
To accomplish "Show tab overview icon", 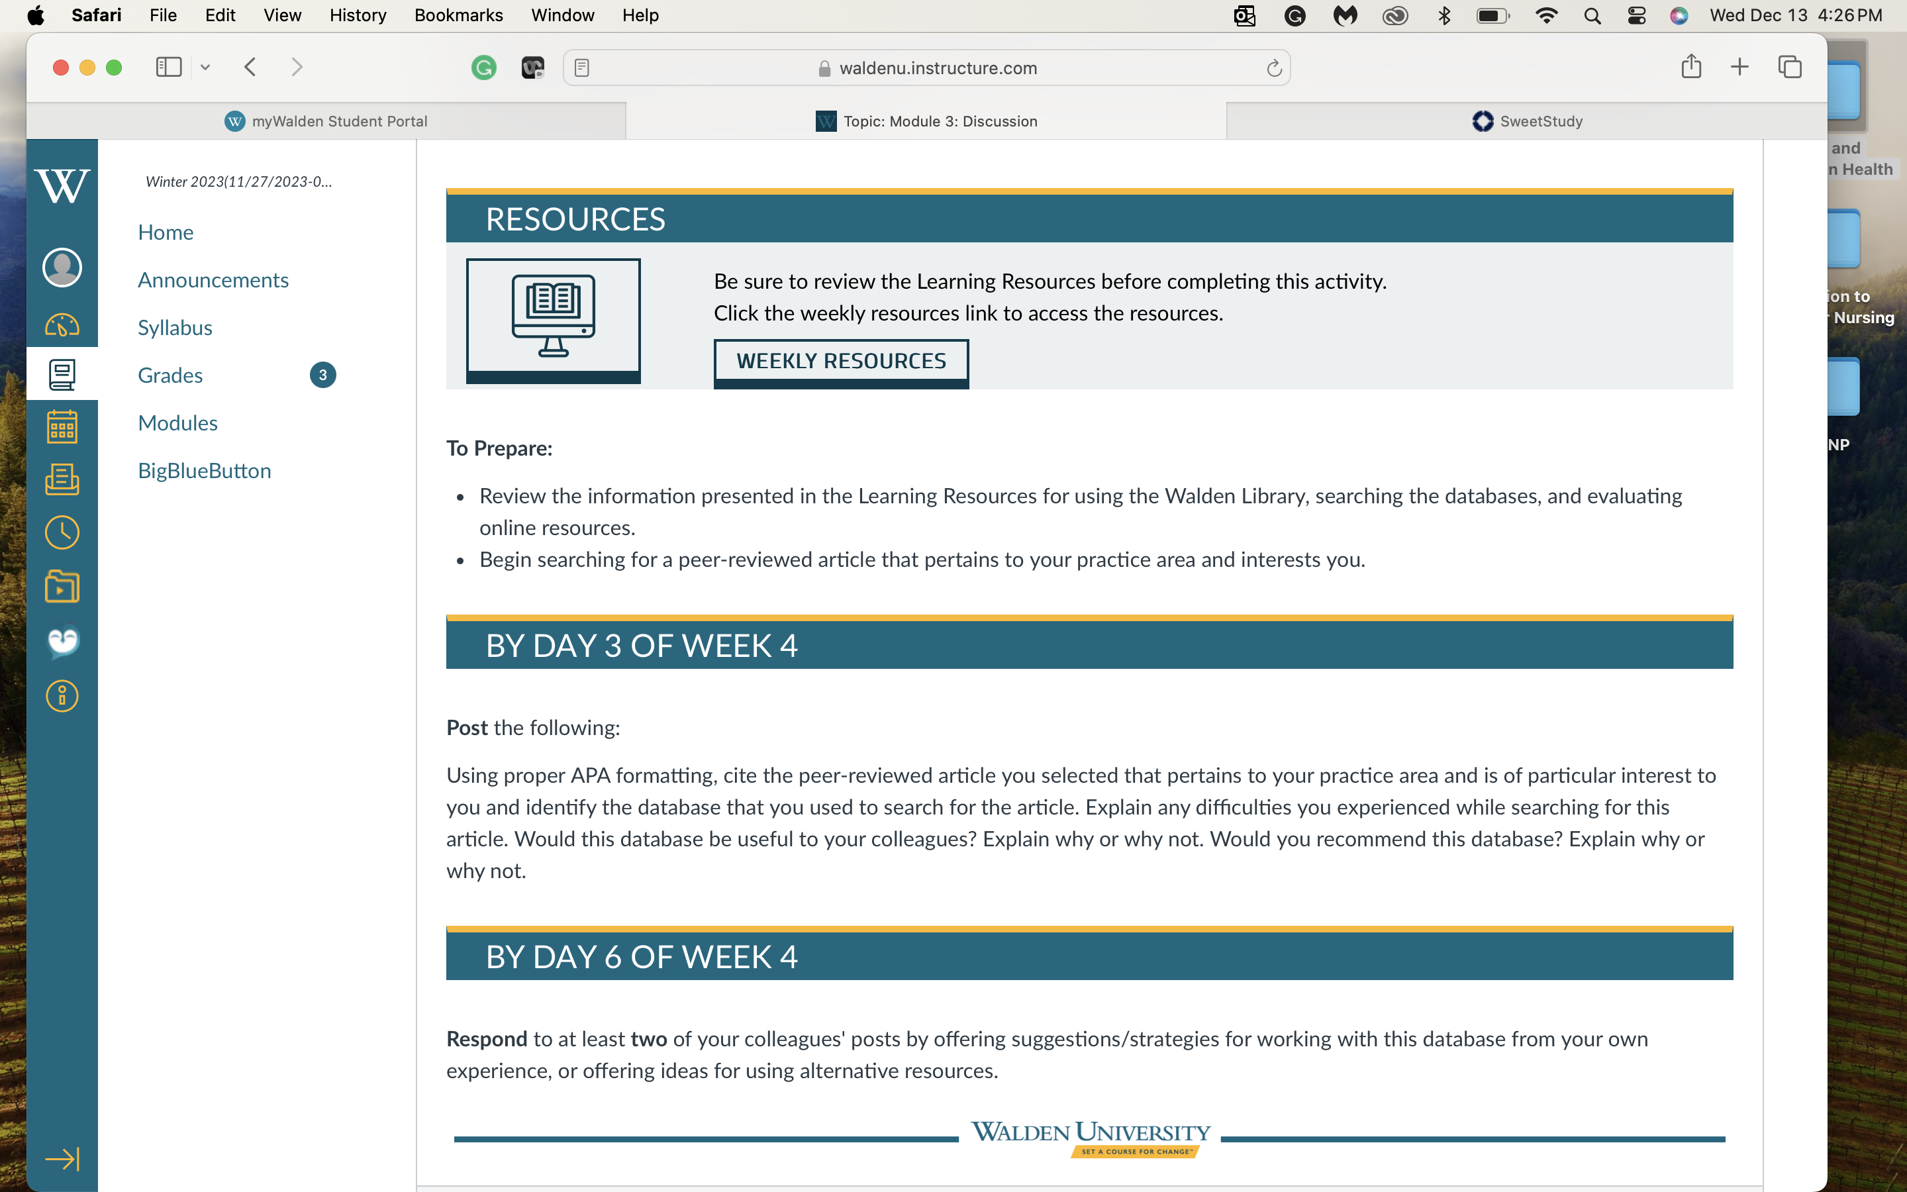I will [1790, 67].
